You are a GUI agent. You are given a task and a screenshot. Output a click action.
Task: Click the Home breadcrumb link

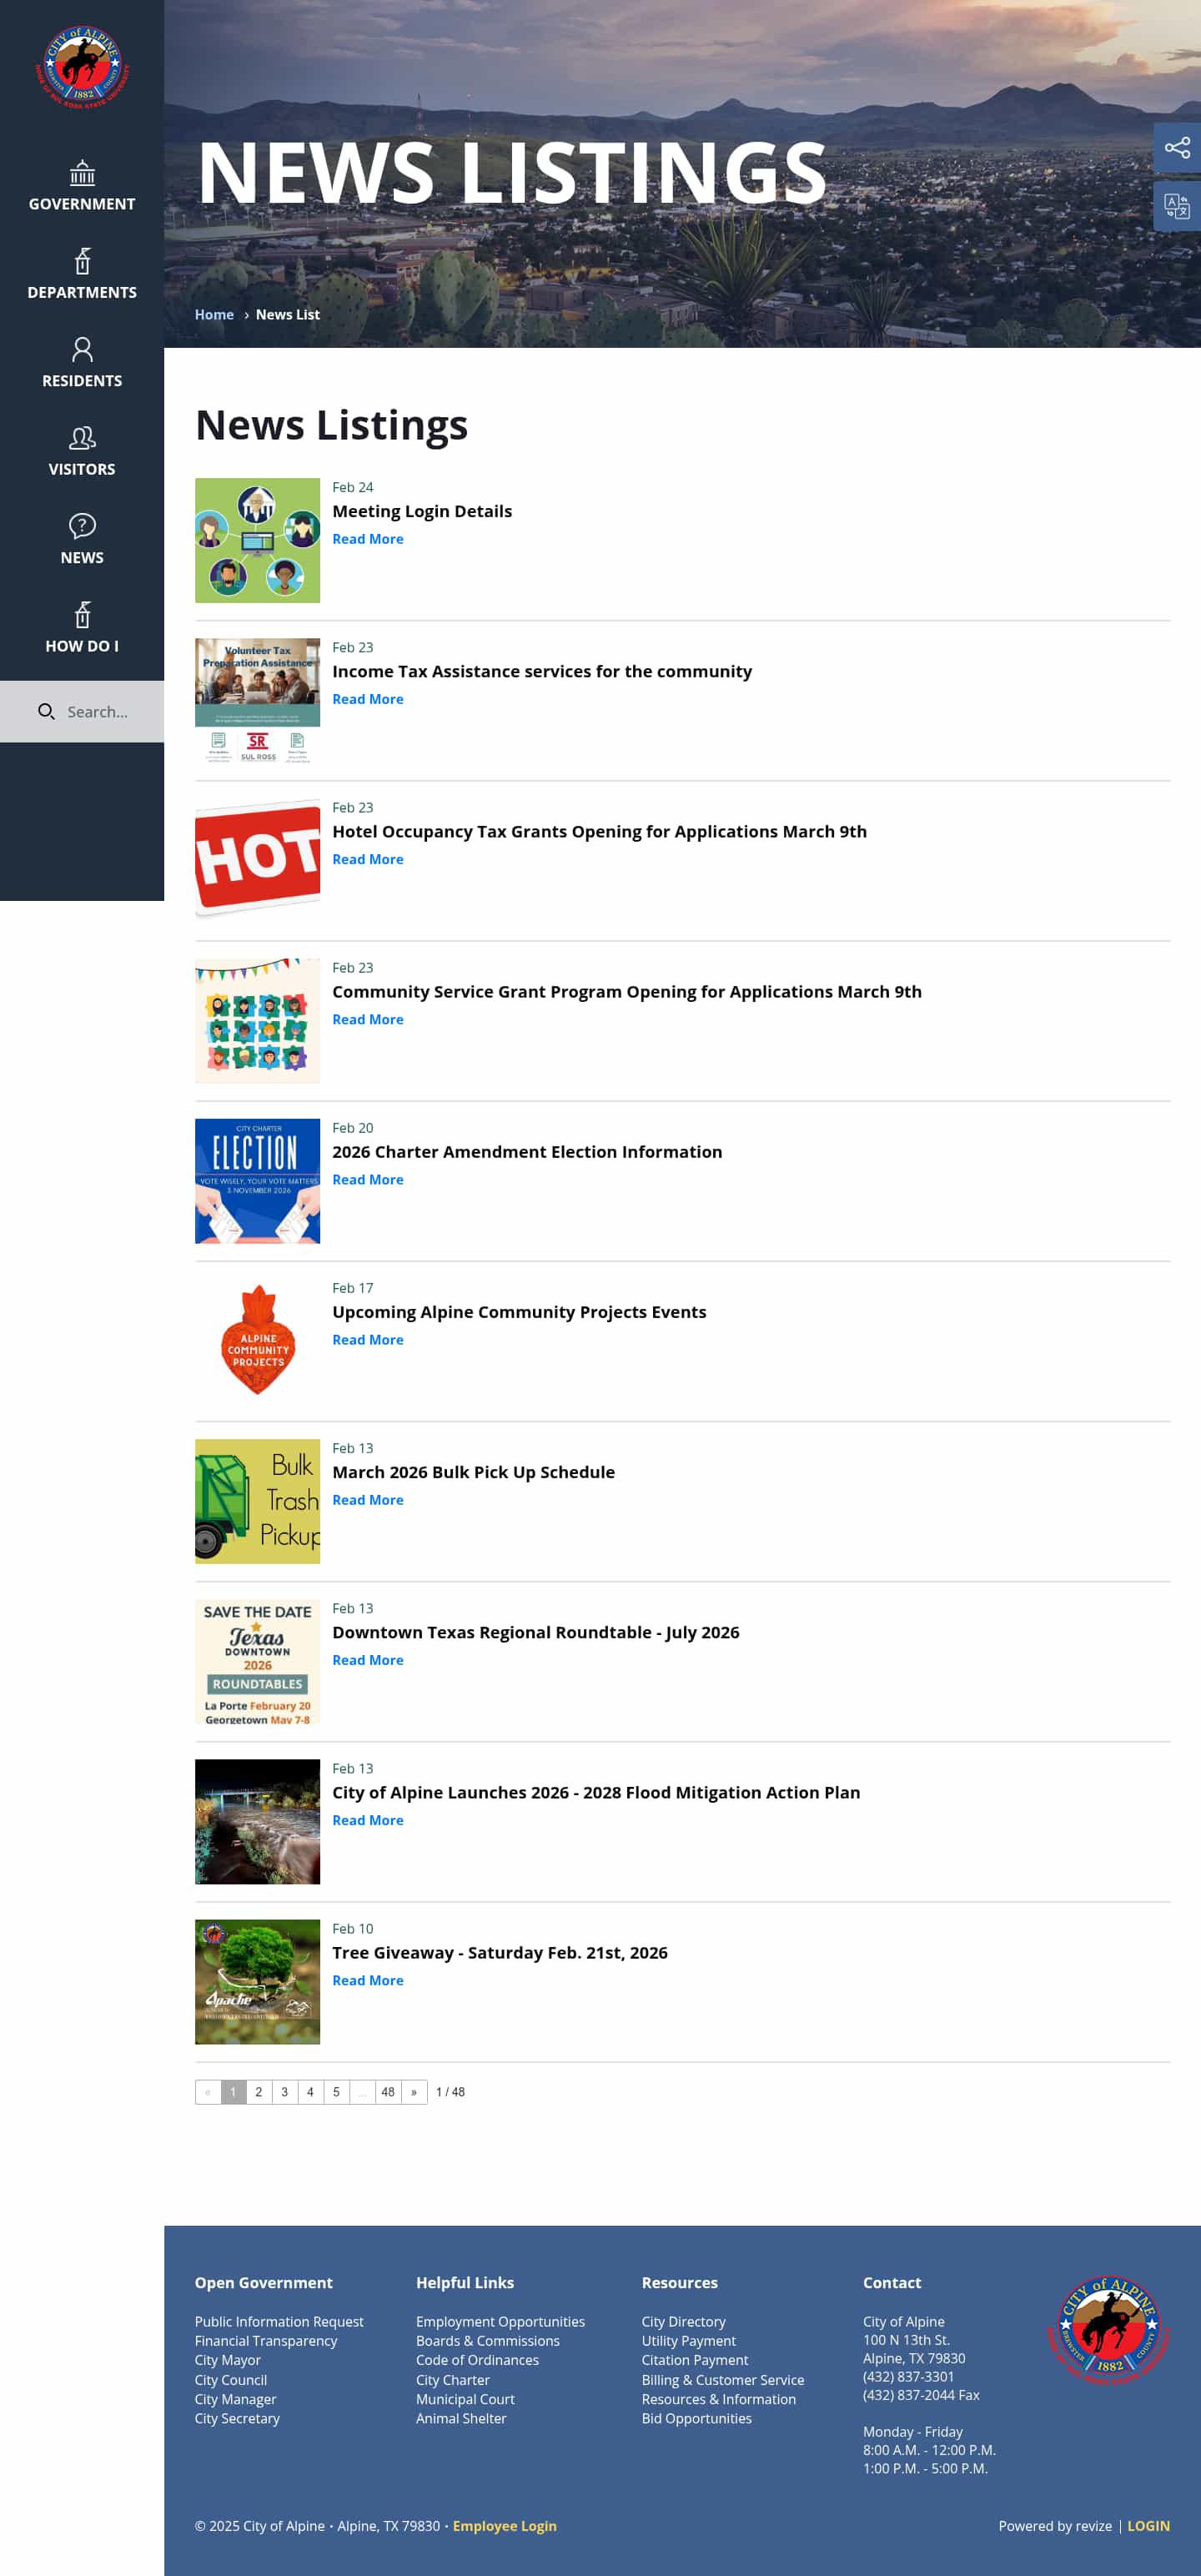point(214,314)
